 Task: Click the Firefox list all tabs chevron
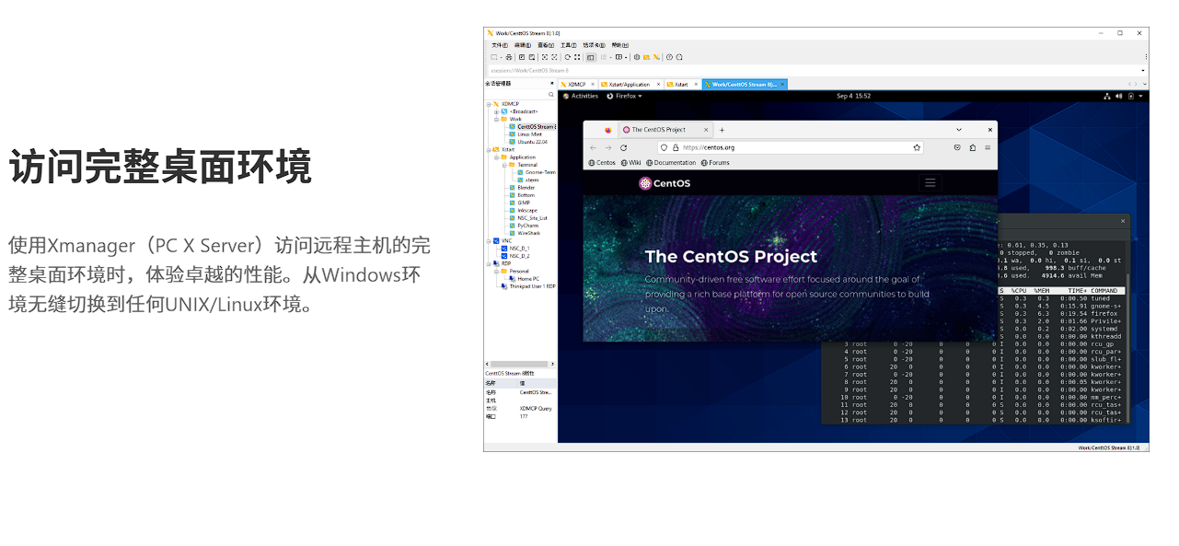point(958,130)
